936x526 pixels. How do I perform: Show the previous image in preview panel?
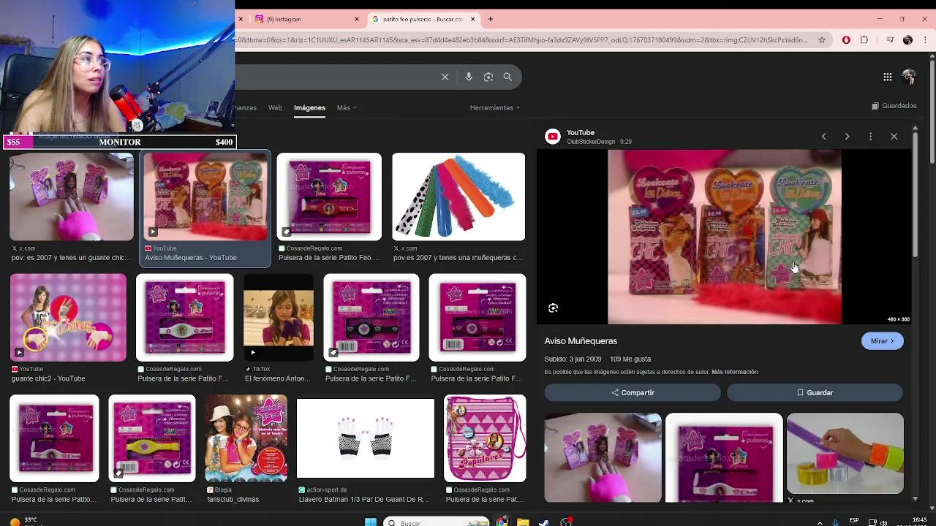click(x=823, y=137)
